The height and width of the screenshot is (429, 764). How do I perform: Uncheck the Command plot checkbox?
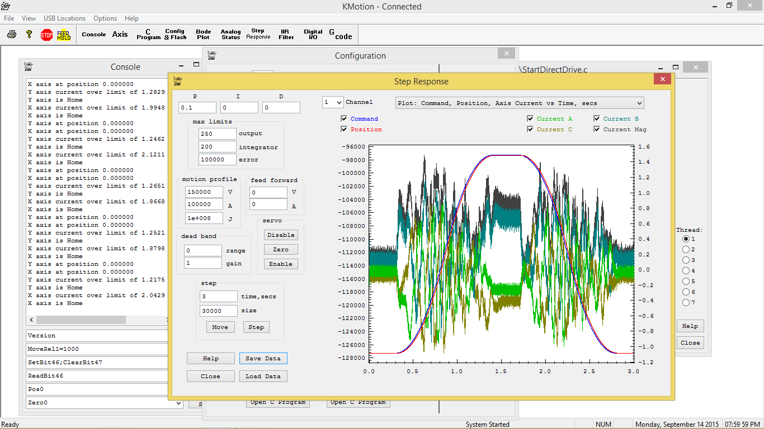pos(344,119)
